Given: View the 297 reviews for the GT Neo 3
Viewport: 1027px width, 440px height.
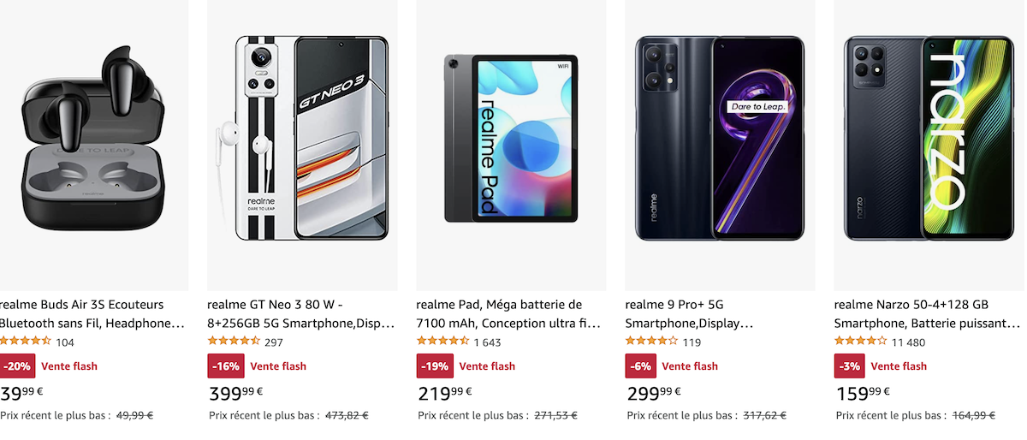Looking at the screenshot, I should pos(274,342).
